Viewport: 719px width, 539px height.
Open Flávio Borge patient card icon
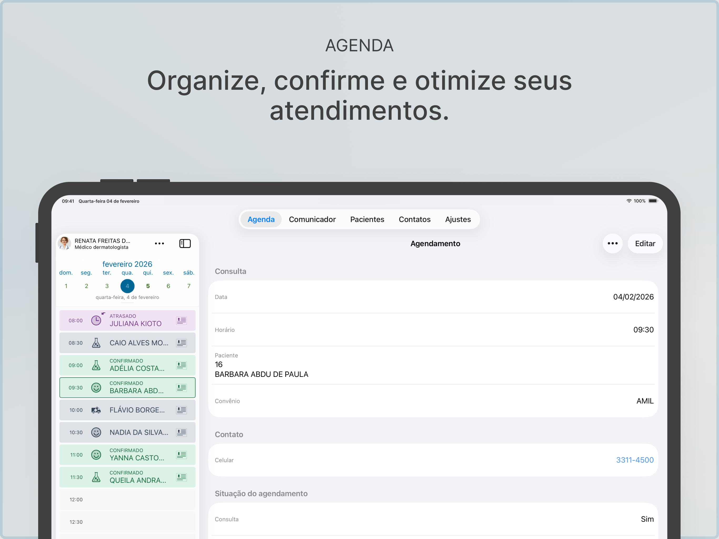(x=181, y=410)
